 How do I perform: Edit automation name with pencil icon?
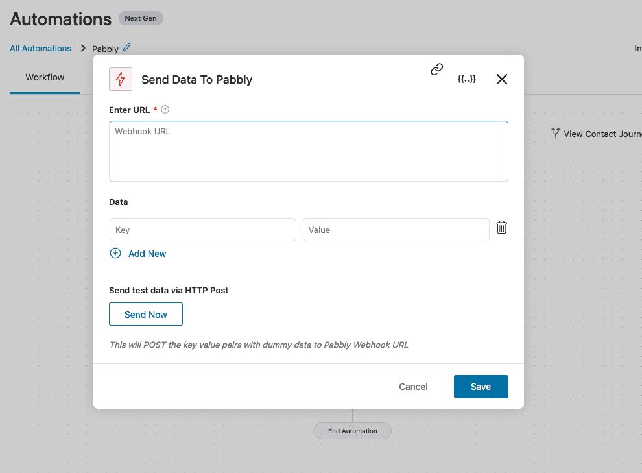click(127, 47)
